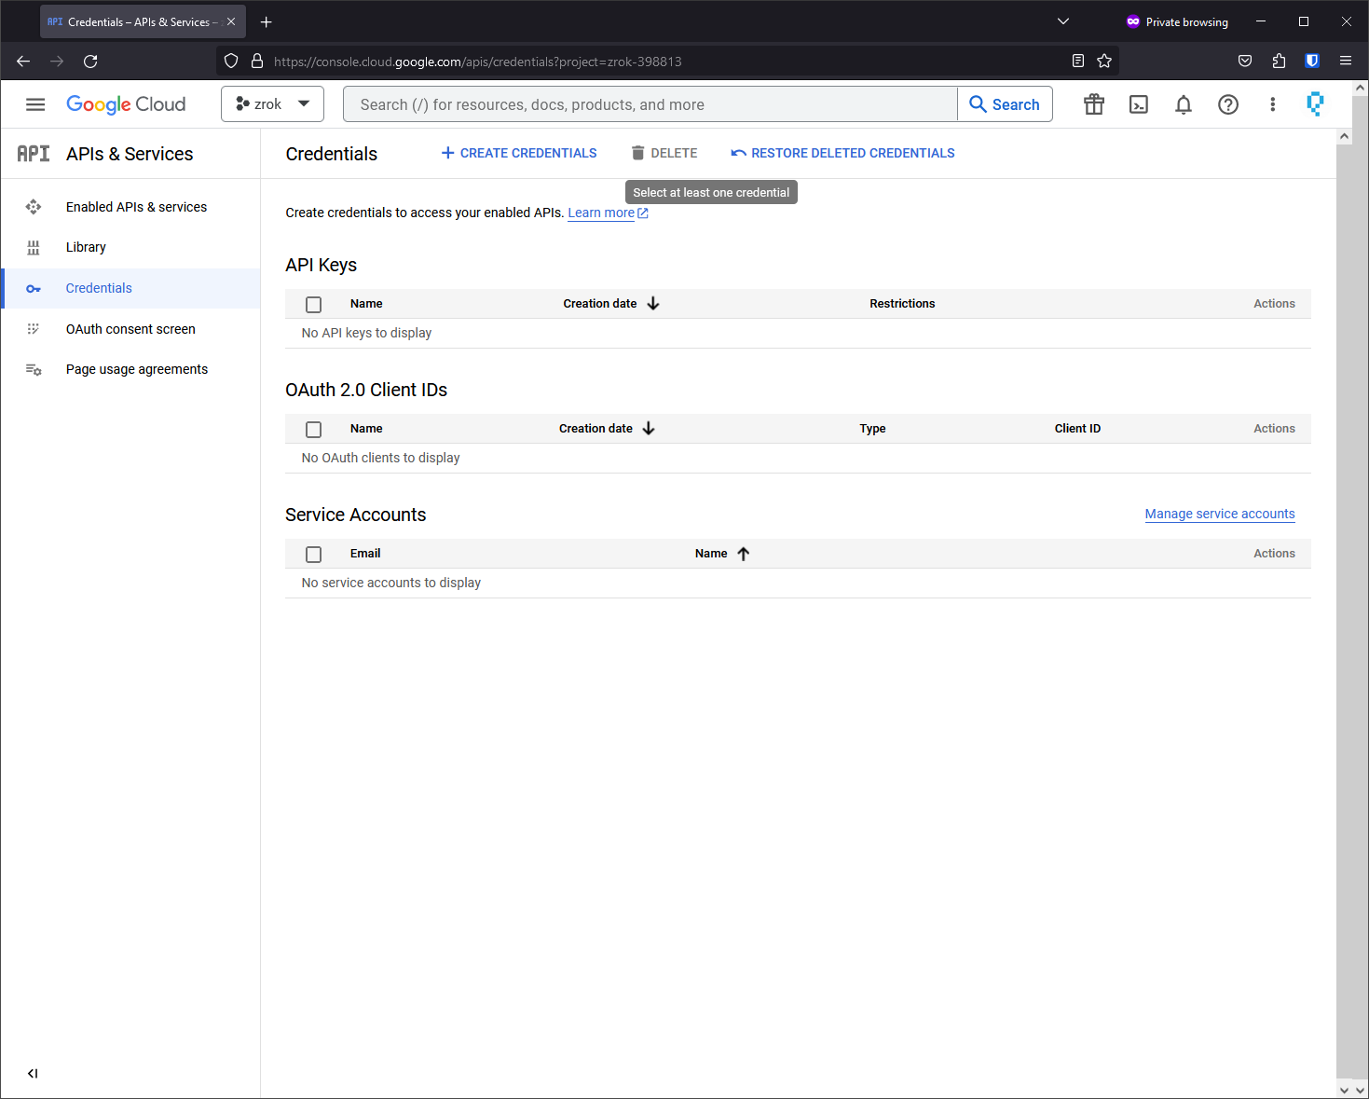Open the help question mark icon
Viewport: 1369px width, 1099px height.
1227,104
